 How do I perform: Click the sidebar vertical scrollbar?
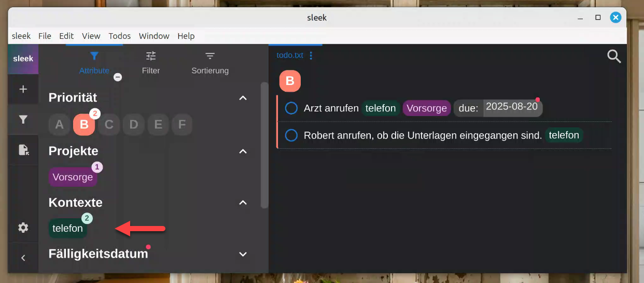(x=264, y=145)
